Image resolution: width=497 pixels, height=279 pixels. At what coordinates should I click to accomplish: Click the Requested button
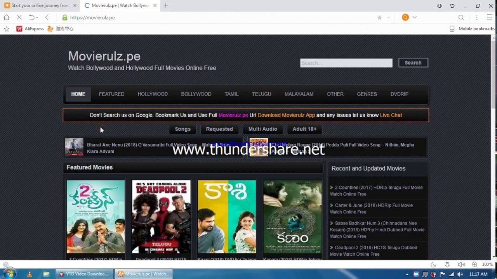pos(219,129)
